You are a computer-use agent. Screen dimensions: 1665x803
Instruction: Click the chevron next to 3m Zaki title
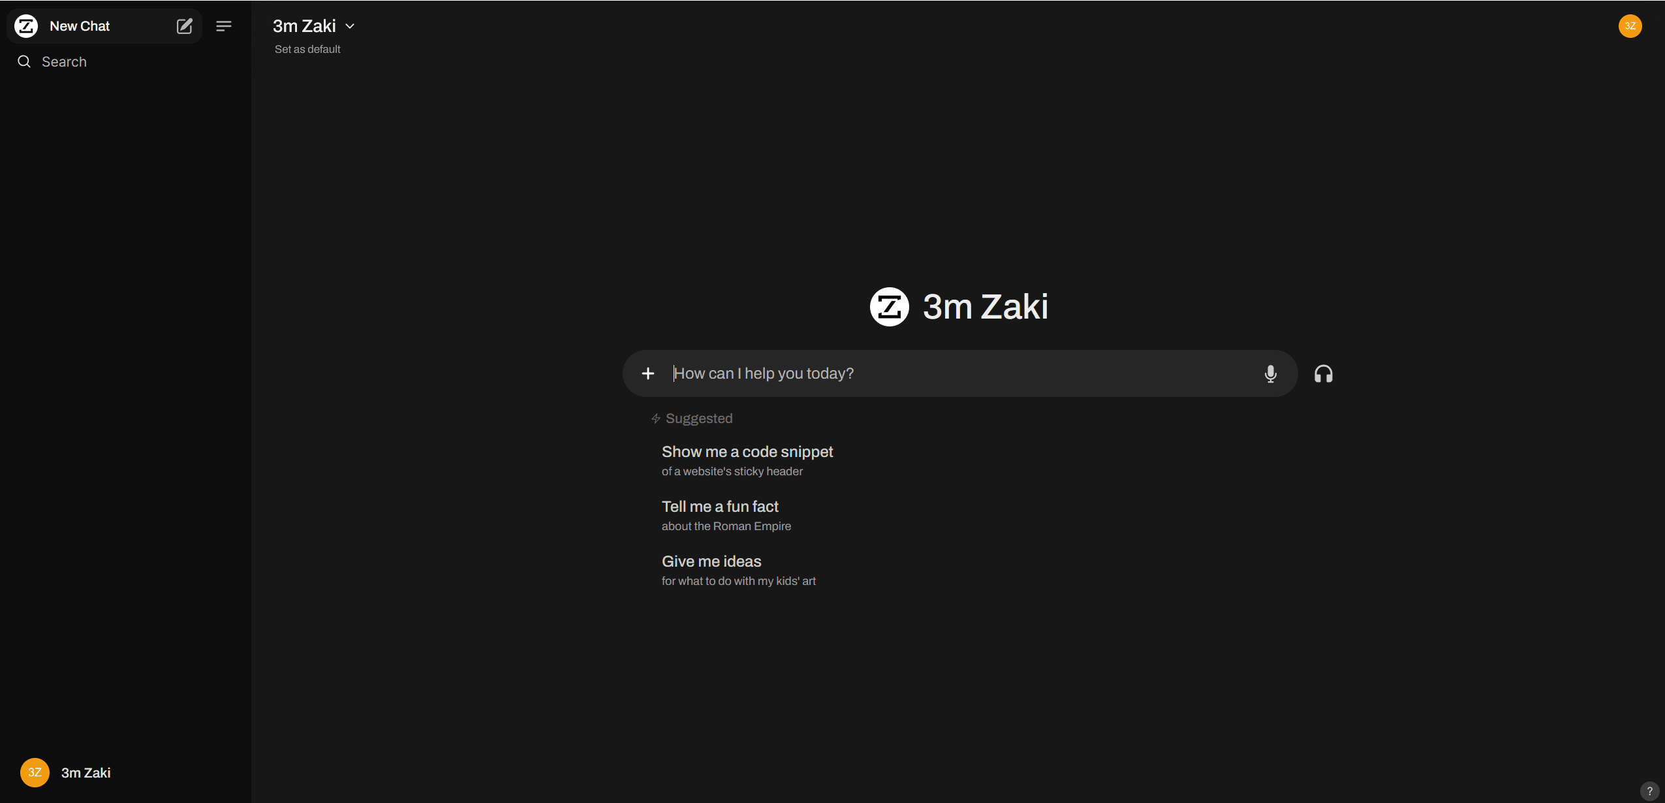pyautogui.click(x=350, y=26)
